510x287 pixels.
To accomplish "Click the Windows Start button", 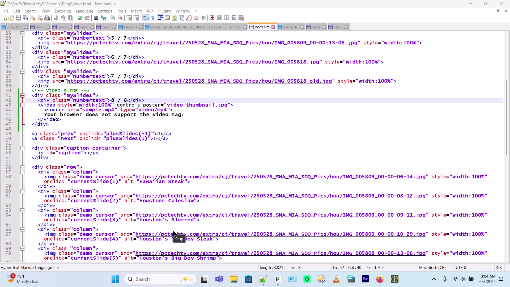I will tap(115, 279).
